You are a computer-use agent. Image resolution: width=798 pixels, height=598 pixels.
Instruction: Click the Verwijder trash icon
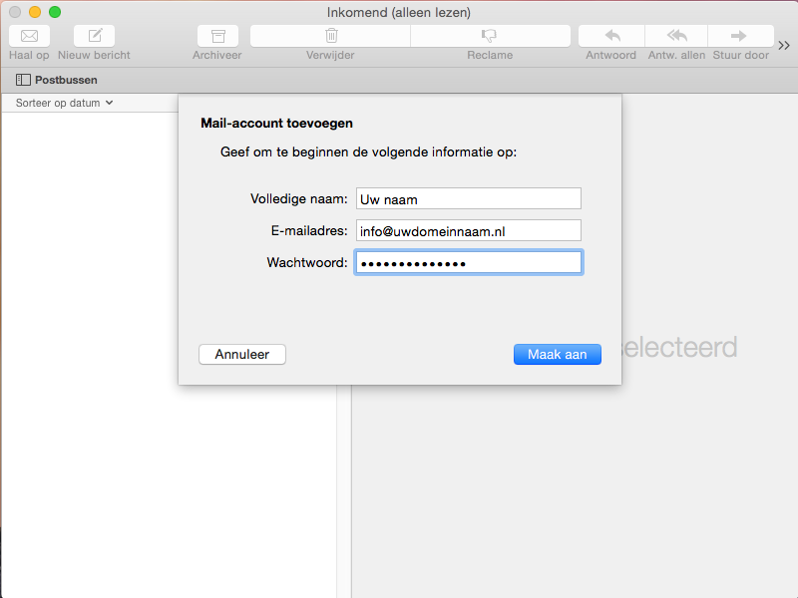pyautogui.click(x=330, y=36)
